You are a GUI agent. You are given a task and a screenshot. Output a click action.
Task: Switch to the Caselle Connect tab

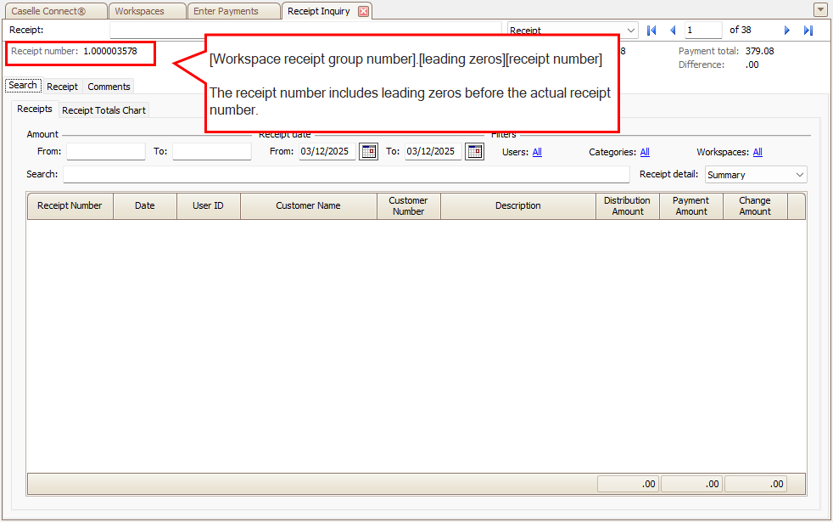coord(54,11)
